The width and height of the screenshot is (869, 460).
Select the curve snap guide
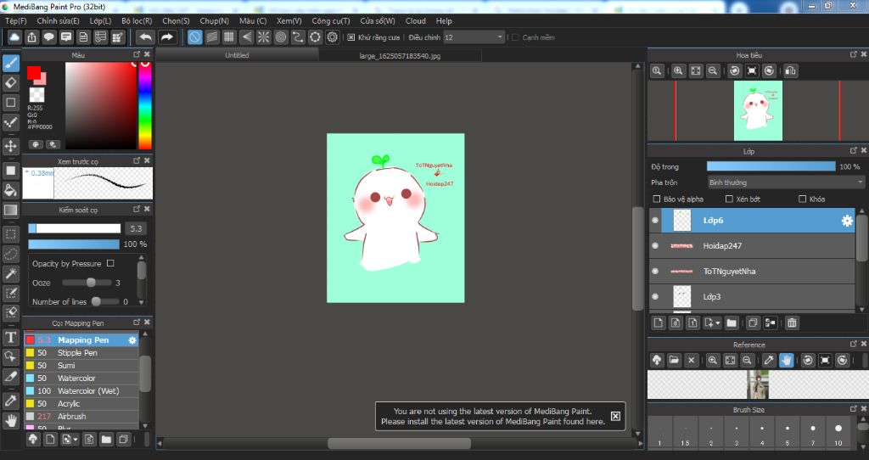click(298, 37)
